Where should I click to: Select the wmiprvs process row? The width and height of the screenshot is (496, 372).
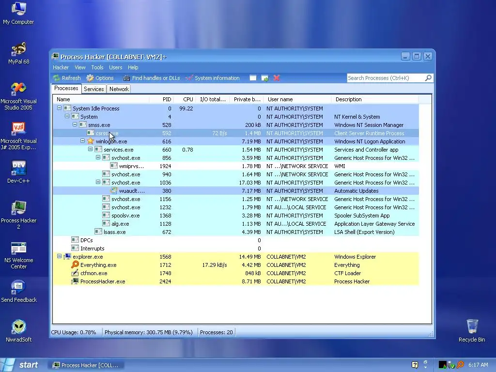(236, 166)
